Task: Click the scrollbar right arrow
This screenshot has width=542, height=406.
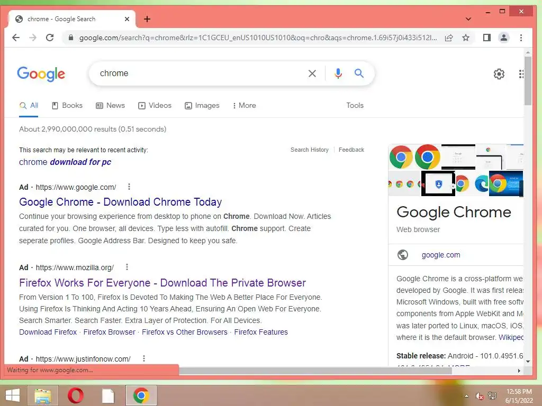Action: coord(519,371)
